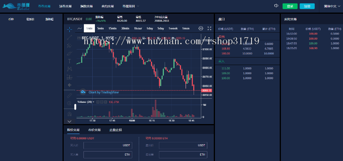Activate the zoom in magnifier tool
This screenshot has width=343, height=161.
[x=70, y=103]
